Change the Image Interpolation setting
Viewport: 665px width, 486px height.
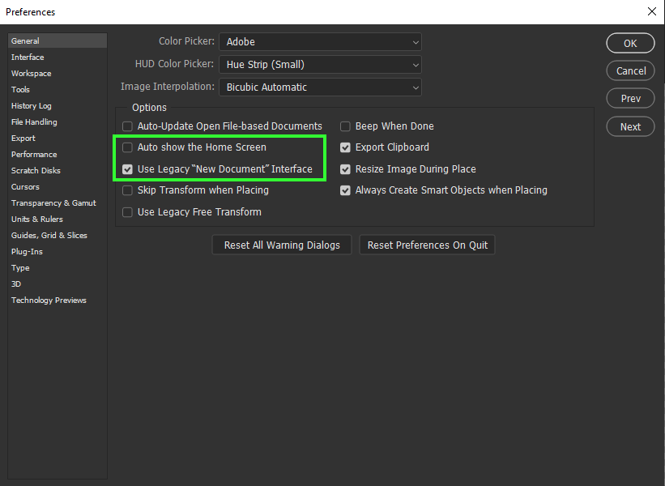click(320, 87)
